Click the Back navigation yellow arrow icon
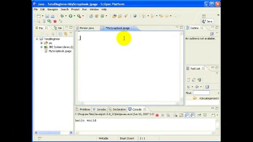 (x=167, y=16)
